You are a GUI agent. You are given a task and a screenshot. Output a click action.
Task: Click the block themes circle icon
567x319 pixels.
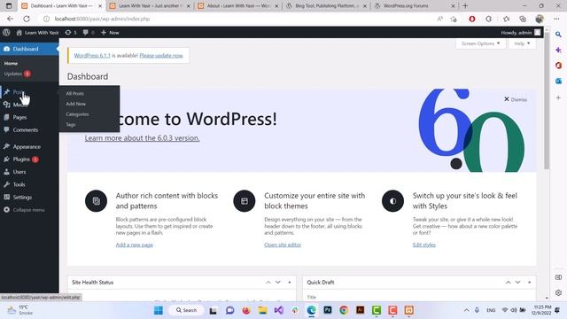pyautogui.click(x=245, y=201)
